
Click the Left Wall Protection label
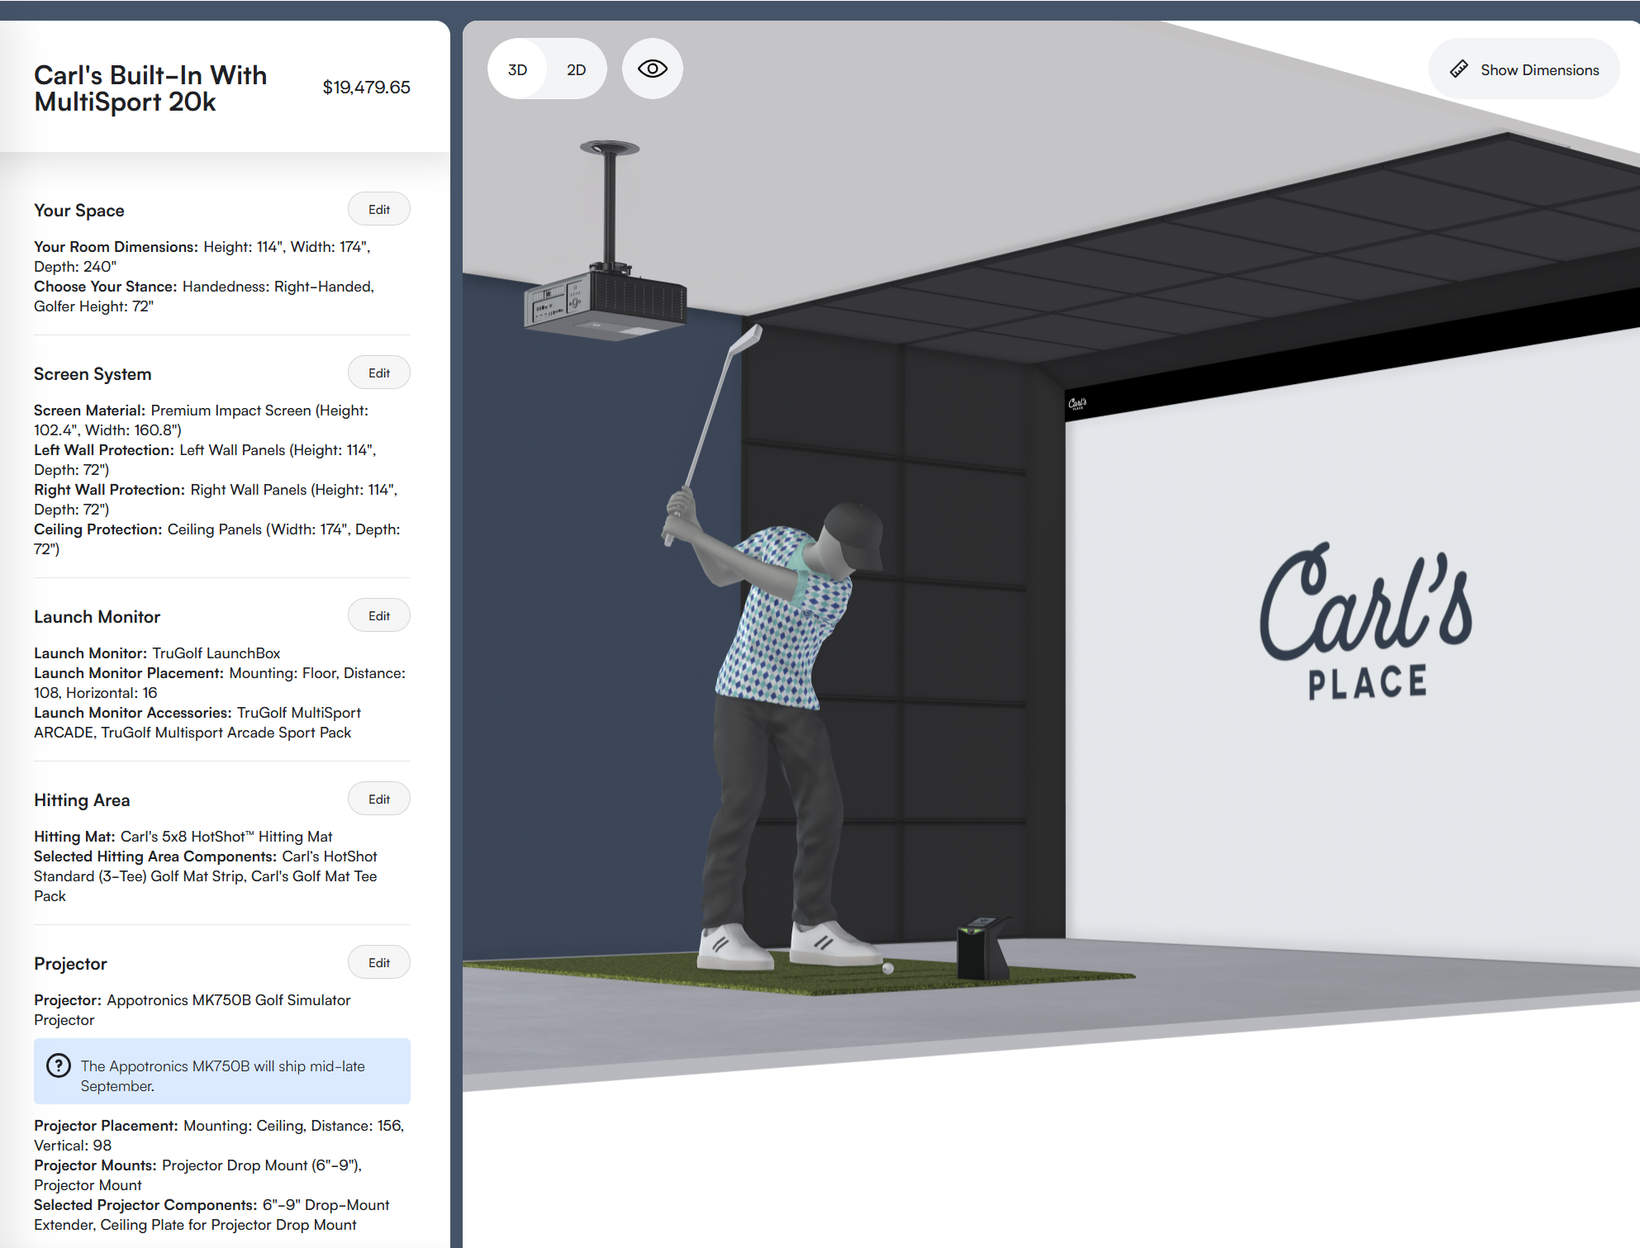(104, 450)
